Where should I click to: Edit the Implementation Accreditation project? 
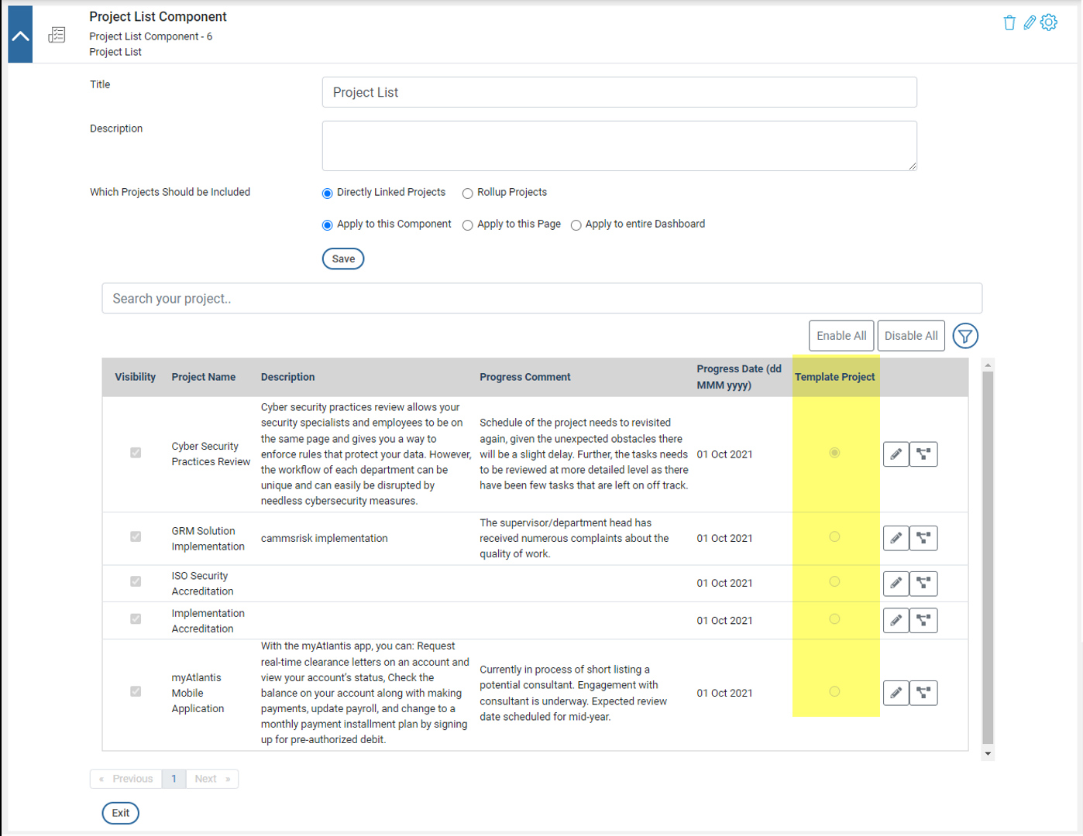(896, 620)
